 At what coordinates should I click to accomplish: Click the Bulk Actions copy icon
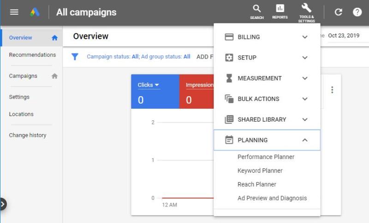click(229, 99)
